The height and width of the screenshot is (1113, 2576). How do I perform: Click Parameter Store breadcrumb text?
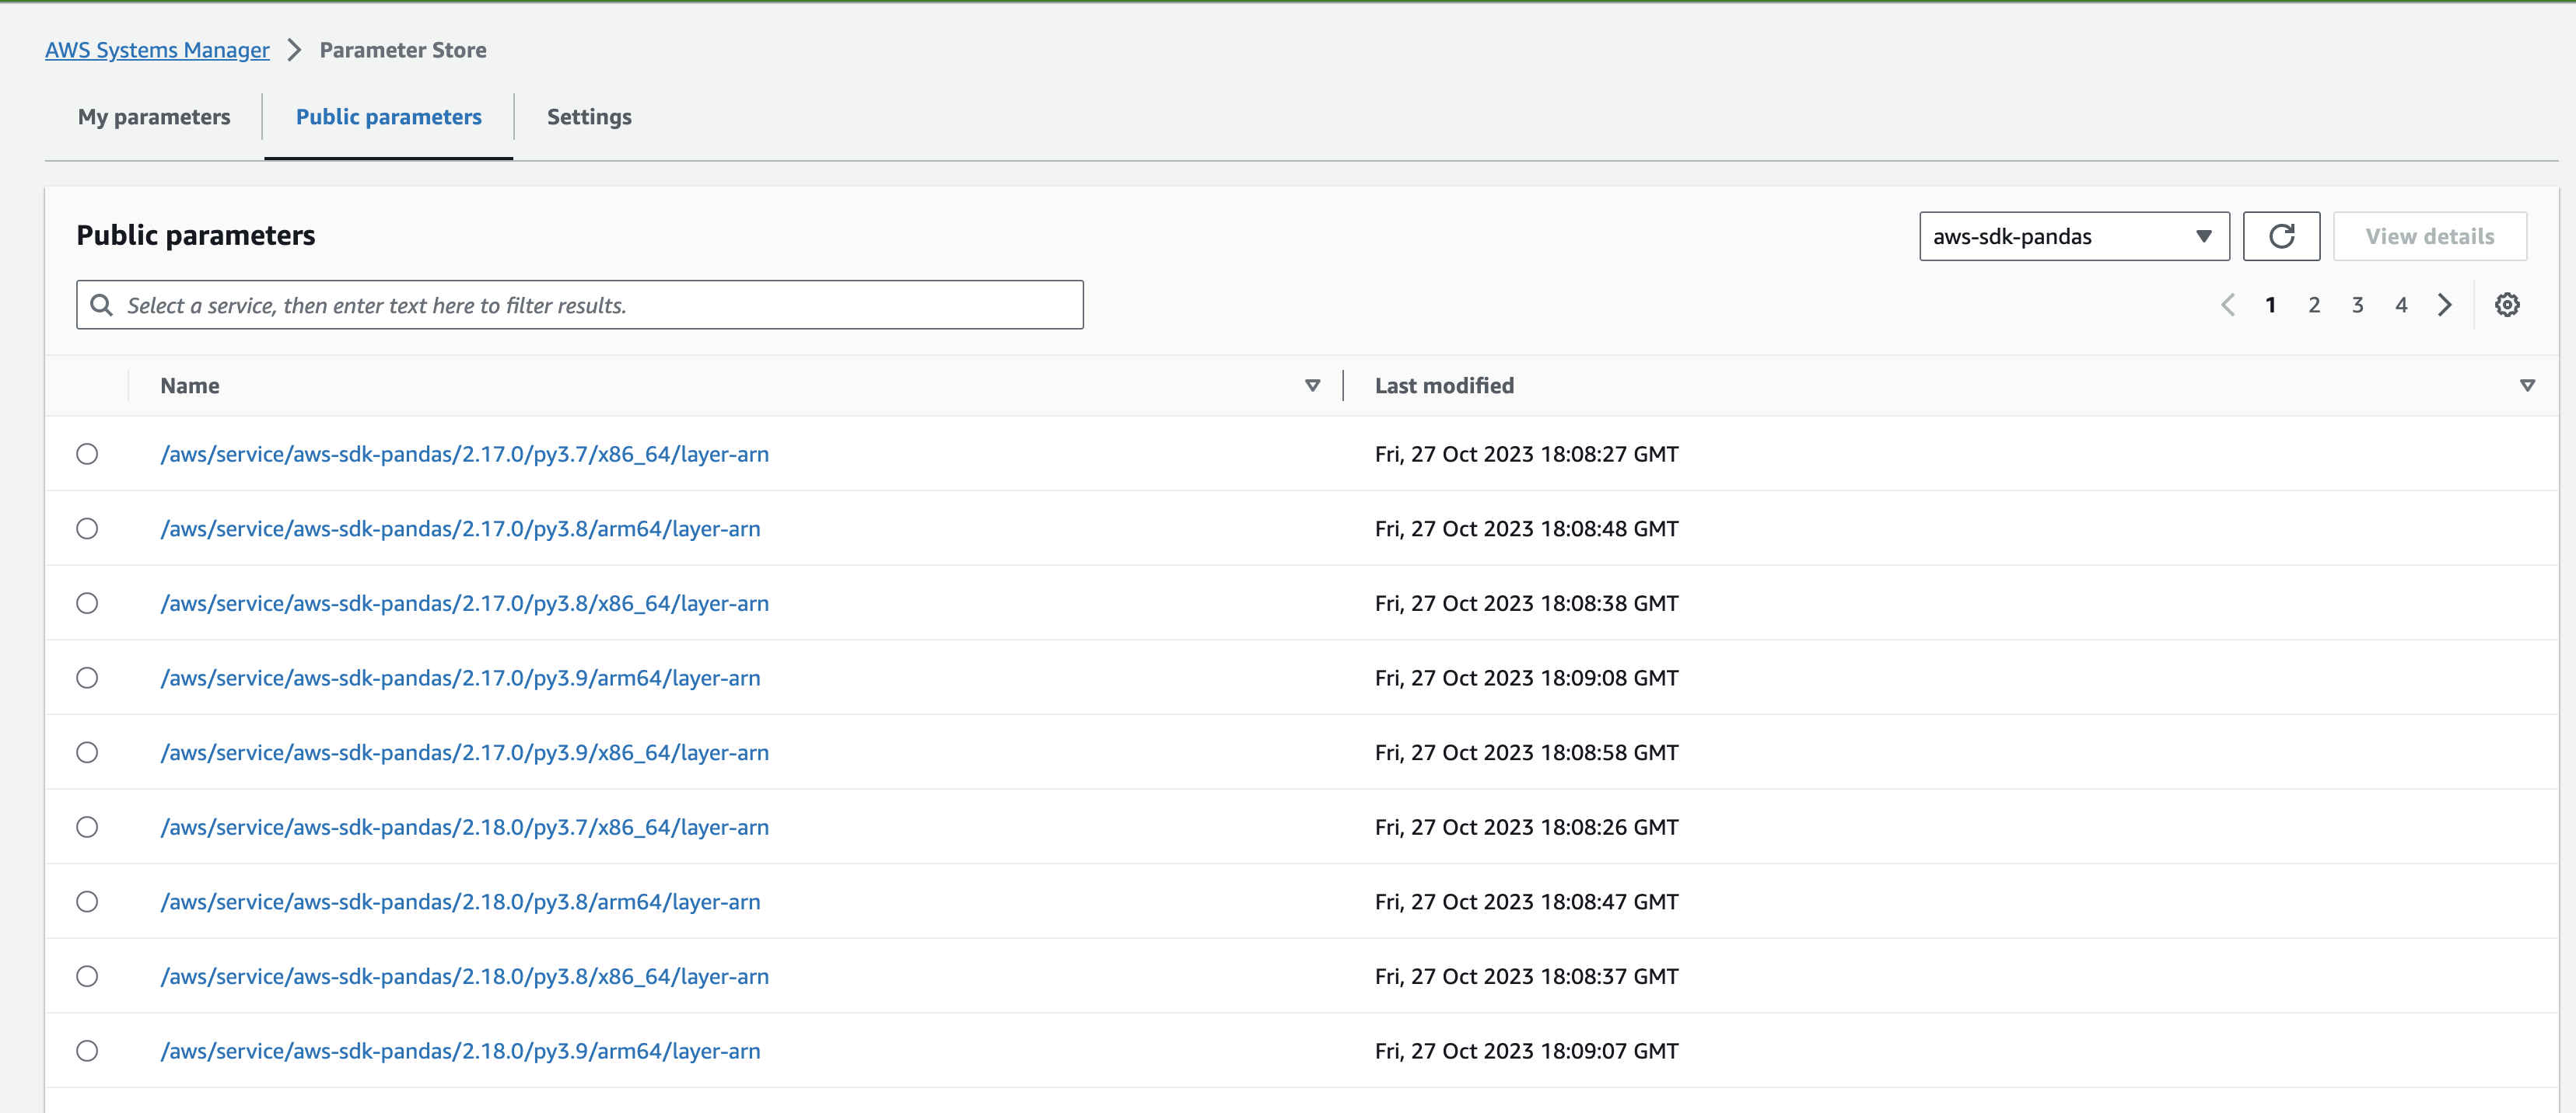click(x=403, y=50)
